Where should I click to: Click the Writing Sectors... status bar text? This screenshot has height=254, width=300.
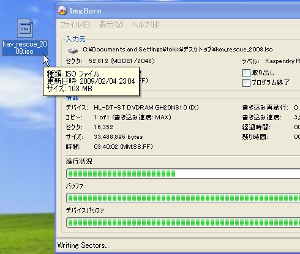(x=83, y=245)
